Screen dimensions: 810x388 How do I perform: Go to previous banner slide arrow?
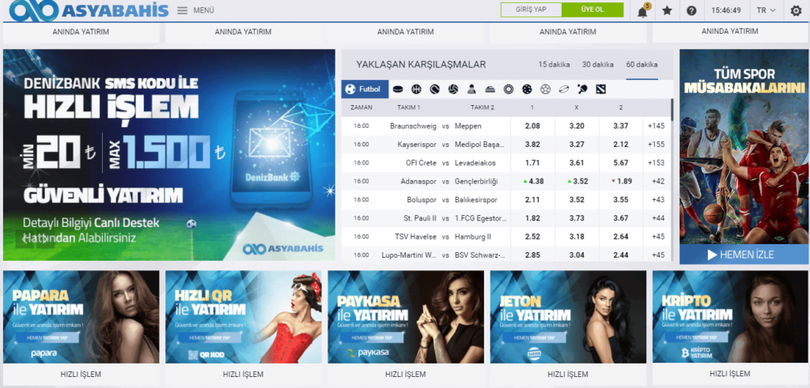[x=25, y=239]
